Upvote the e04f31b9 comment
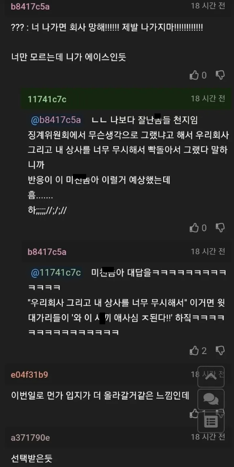The width and height of the screenshot is (234, 467). 194,414
